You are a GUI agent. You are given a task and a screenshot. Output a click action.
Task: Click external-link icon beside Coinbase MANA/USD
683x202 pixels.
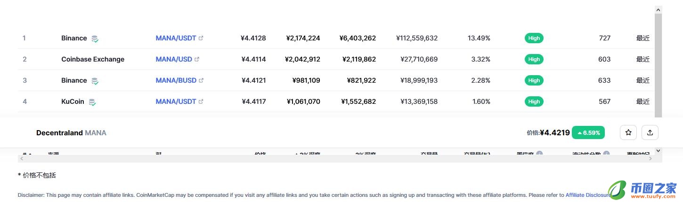[x=197, y=59]
